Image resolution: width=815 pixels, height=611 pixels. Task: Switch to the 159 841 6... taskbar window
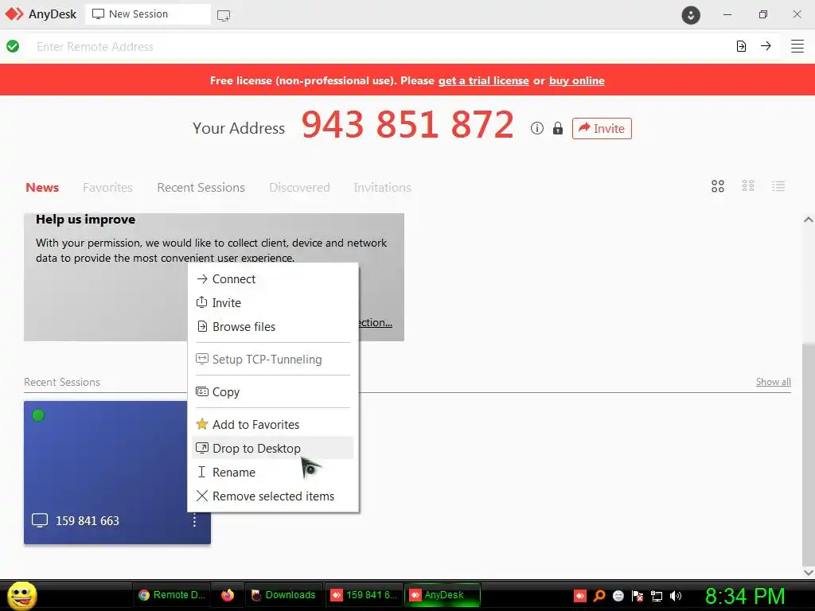[x=364, y=595]
